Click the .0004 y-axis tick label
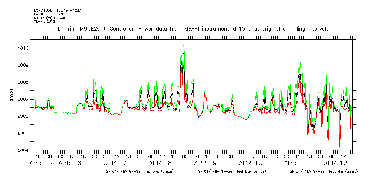381x190 pixels. tap(23, 150)
